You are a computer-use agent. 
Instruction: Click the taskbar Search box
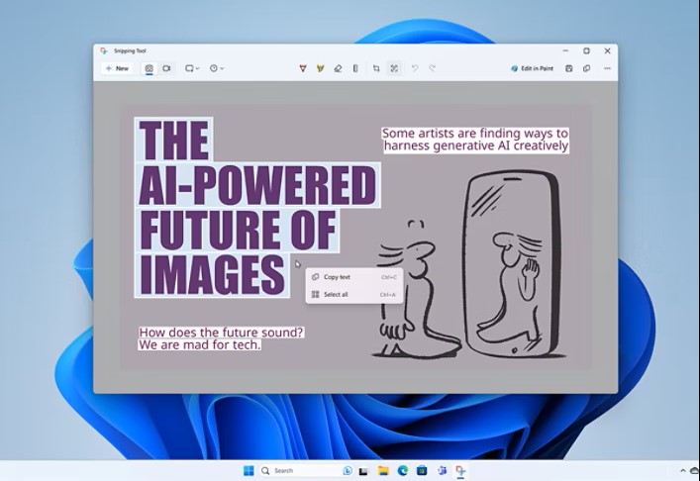click(x=298, y=470)
